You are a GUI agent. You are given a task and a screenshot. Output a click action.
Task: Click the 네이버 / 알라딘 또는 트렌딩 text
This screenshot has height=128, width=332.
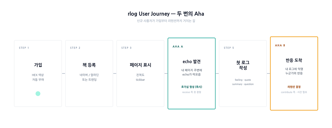(x=89, y=77)
